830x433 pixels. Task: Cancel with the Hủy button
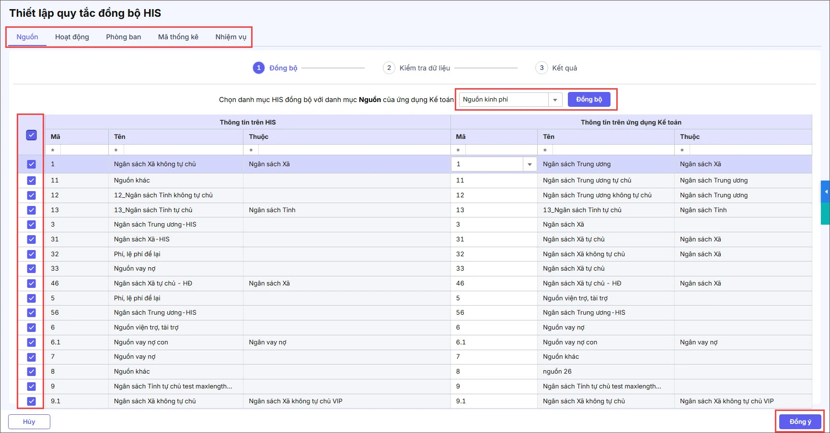pyautogui.click(x=29, y=422)
